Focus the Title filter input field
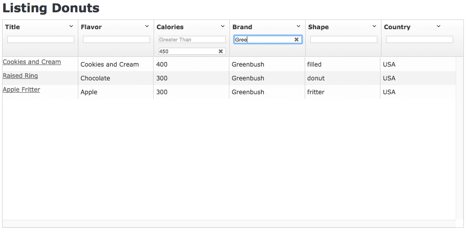Image resolution: width=467 pixels, height=233 pixels. click(40, 39)
